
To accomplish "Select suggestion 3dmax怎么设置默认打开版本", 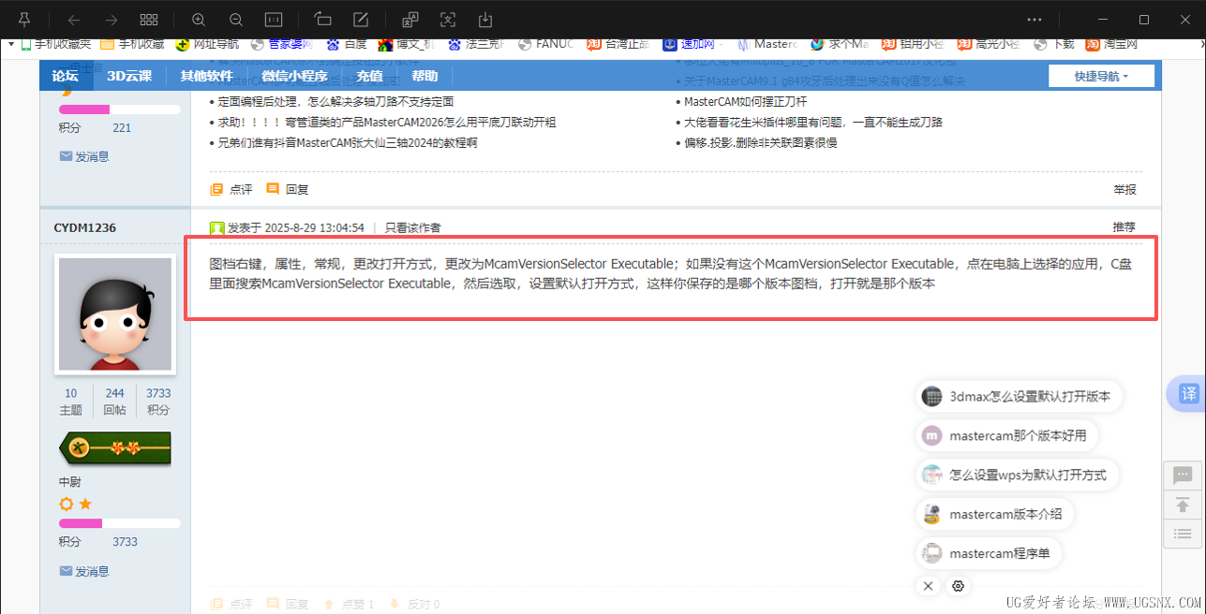I will pos(1019,397).
